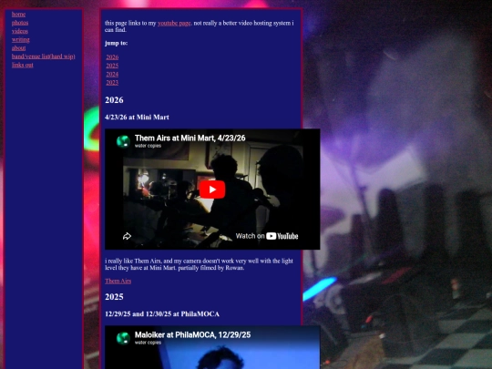This screenshot has width=492, height=369.
Task: Click water copies channel name under Maloiker title
Action: pyautogui.click(x=148, y=343)
